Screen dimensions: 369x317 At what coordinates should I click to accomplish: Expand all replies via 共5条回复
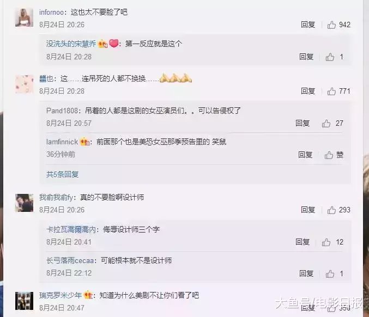[62, 174]
